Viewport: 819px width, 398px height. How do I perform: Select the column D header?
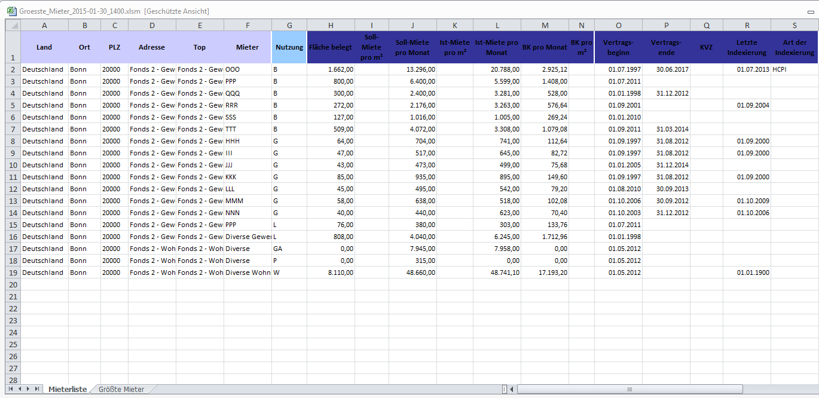click(152, 25)
